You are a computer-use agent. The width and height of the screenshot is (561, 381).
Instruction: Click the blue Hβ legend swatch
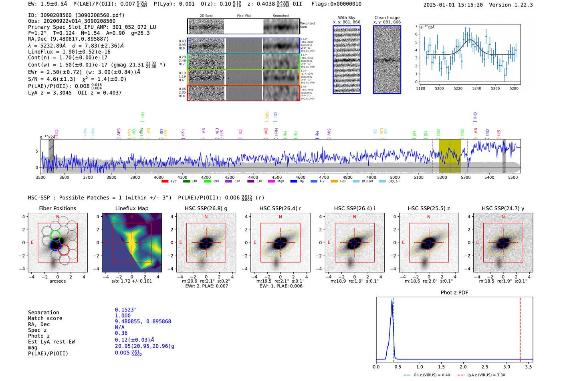click(294, 182)
